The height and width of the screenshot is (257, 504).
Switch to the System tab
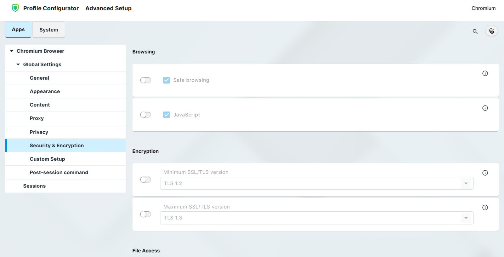(49, 30)
